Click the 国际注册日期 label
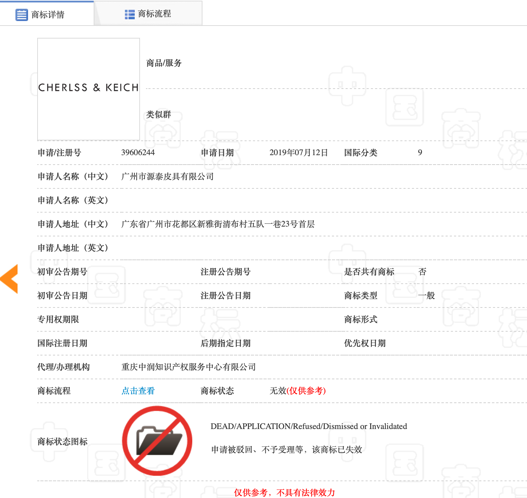This screenshot has width=527, height=498. coord(62,343)
